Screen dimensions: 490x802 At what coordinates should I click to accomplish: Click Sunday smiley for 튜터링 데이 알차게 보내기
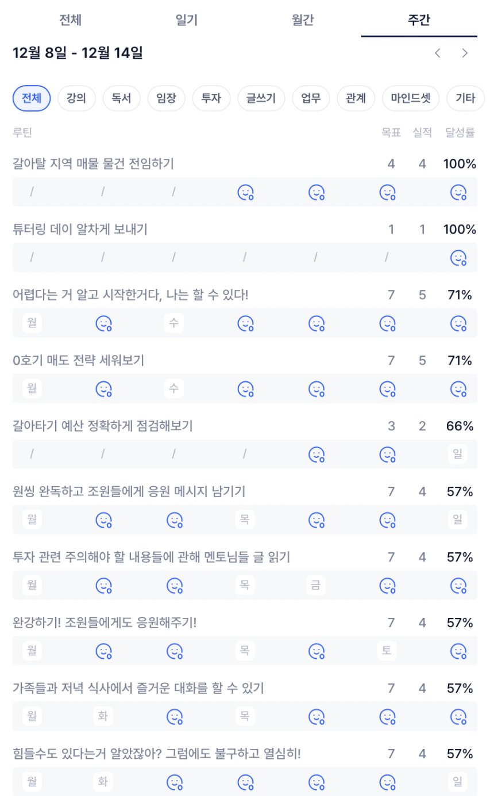(458, 257)
